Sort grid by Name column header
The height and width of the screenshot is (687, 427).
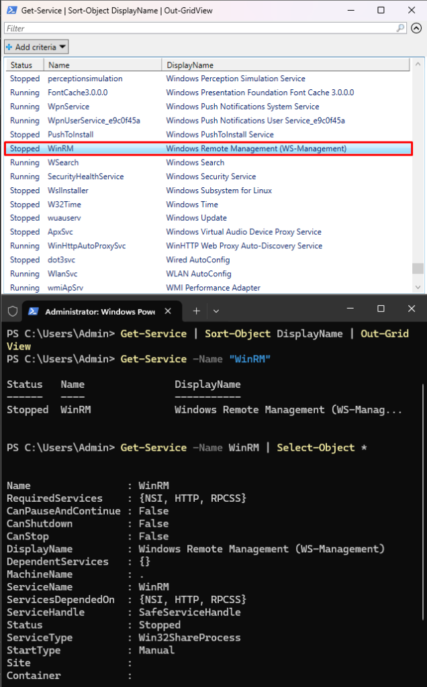coord(103,65)
